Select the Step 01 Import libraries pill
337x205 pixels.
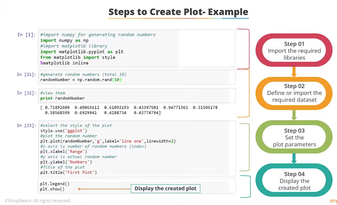point(294,50)
